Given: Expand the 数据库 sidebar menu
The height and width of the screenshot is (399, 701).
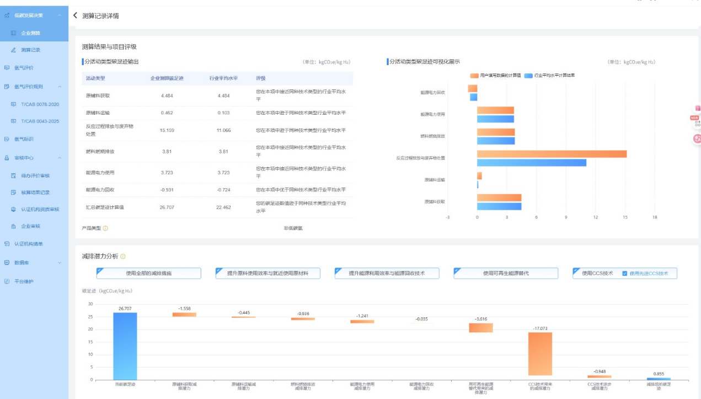Looking at the screenshot, I should [x=59, y=263].
